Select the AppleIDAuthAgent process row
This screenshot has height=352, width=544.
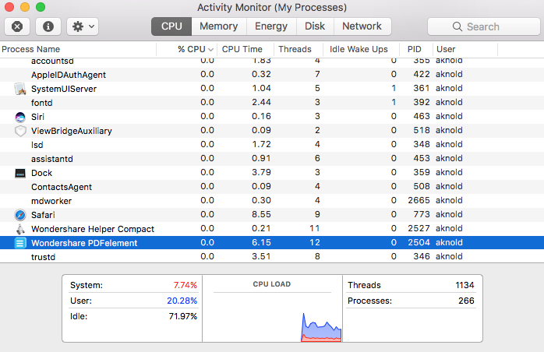coord(272,75)
